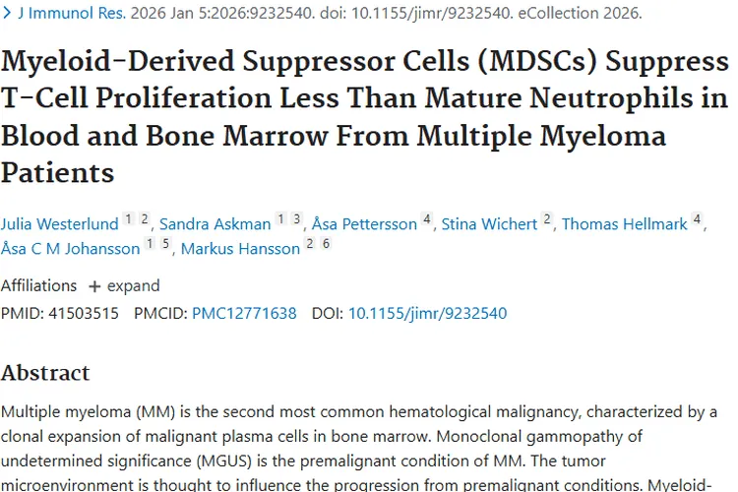Click affiliation superscript 4 after Åsa Pettersson
This screenshot has height=492, width=738.
(427, 219)
